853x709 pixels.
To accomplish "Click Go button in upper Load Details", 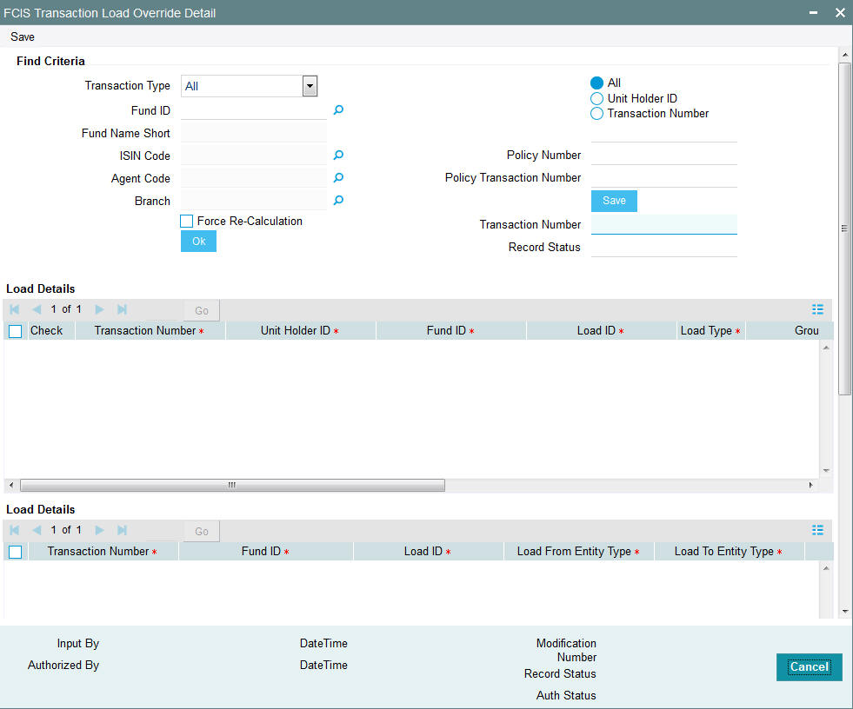I will (x=202, y=310).
